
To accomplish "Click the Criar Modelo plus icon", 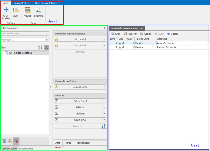I will click(x=6, y=10).
